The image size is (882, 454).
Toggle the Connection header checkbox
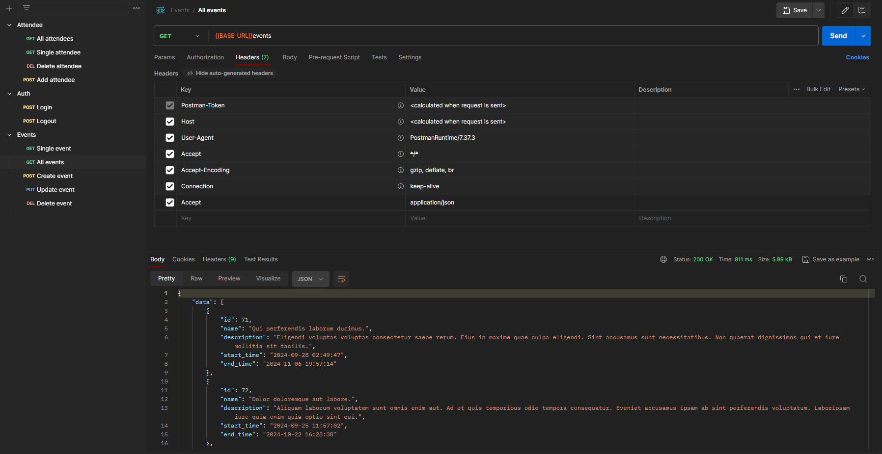(x=170, y=186)
